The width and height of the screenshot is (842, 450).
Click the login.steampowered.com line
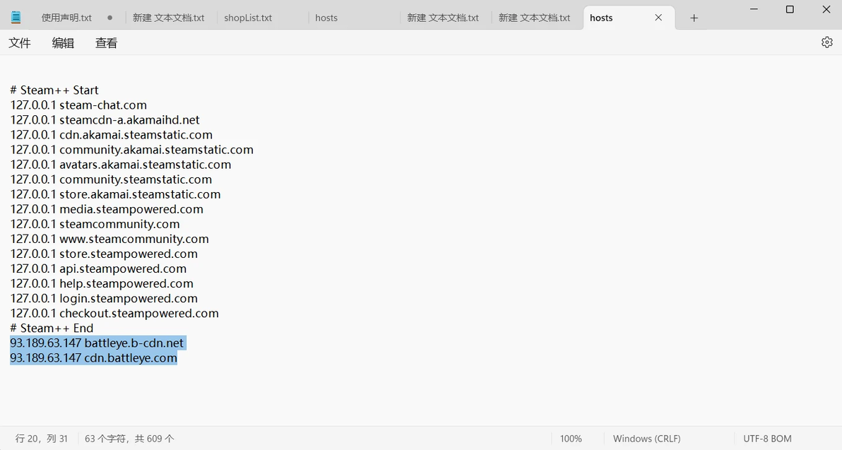(104, 299)
